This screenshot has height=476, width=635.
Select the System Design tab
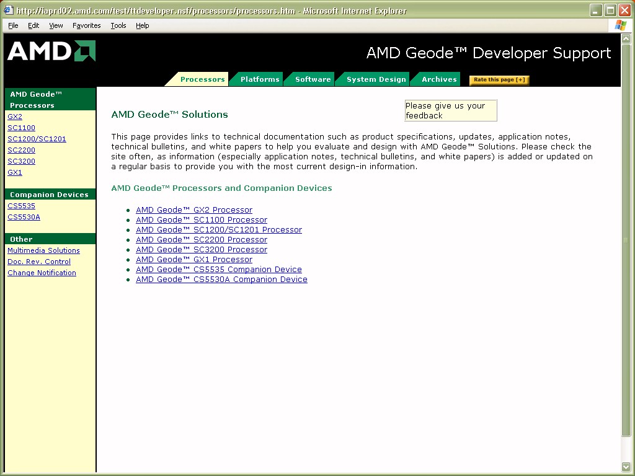[376, 79]
